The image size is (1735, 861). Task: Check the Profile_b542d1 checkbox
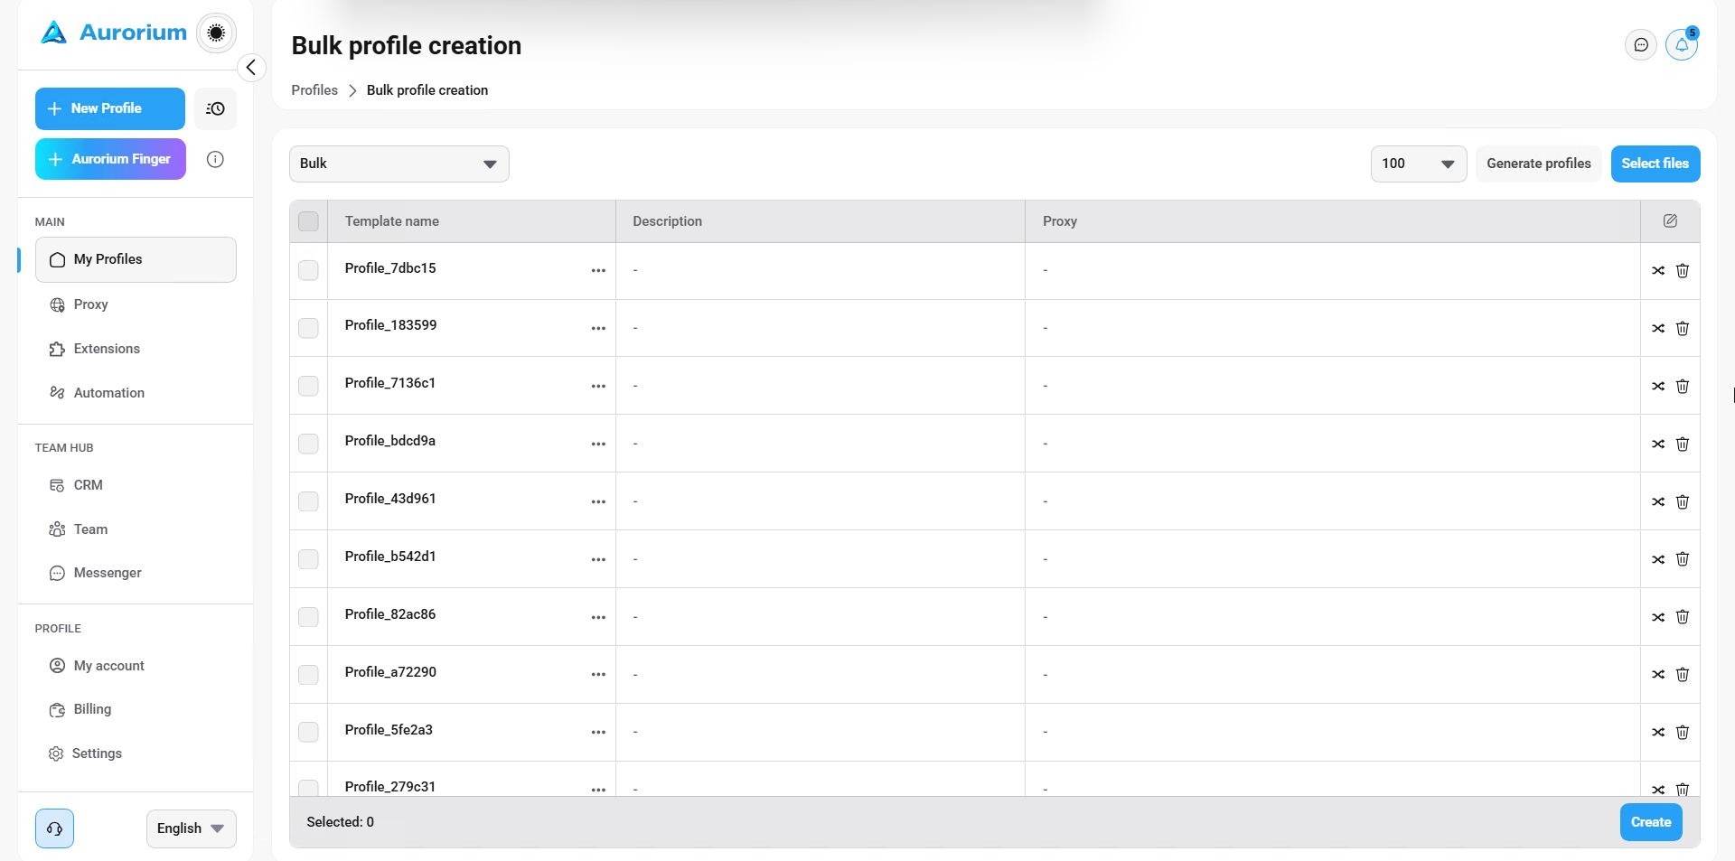[308, 559]
